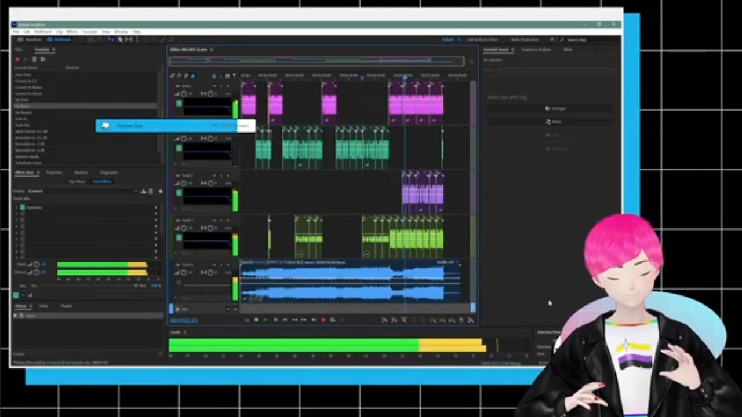742x417 pixels.
Task: Open the Essential Sound panel menu
Action: click(512, 50)
